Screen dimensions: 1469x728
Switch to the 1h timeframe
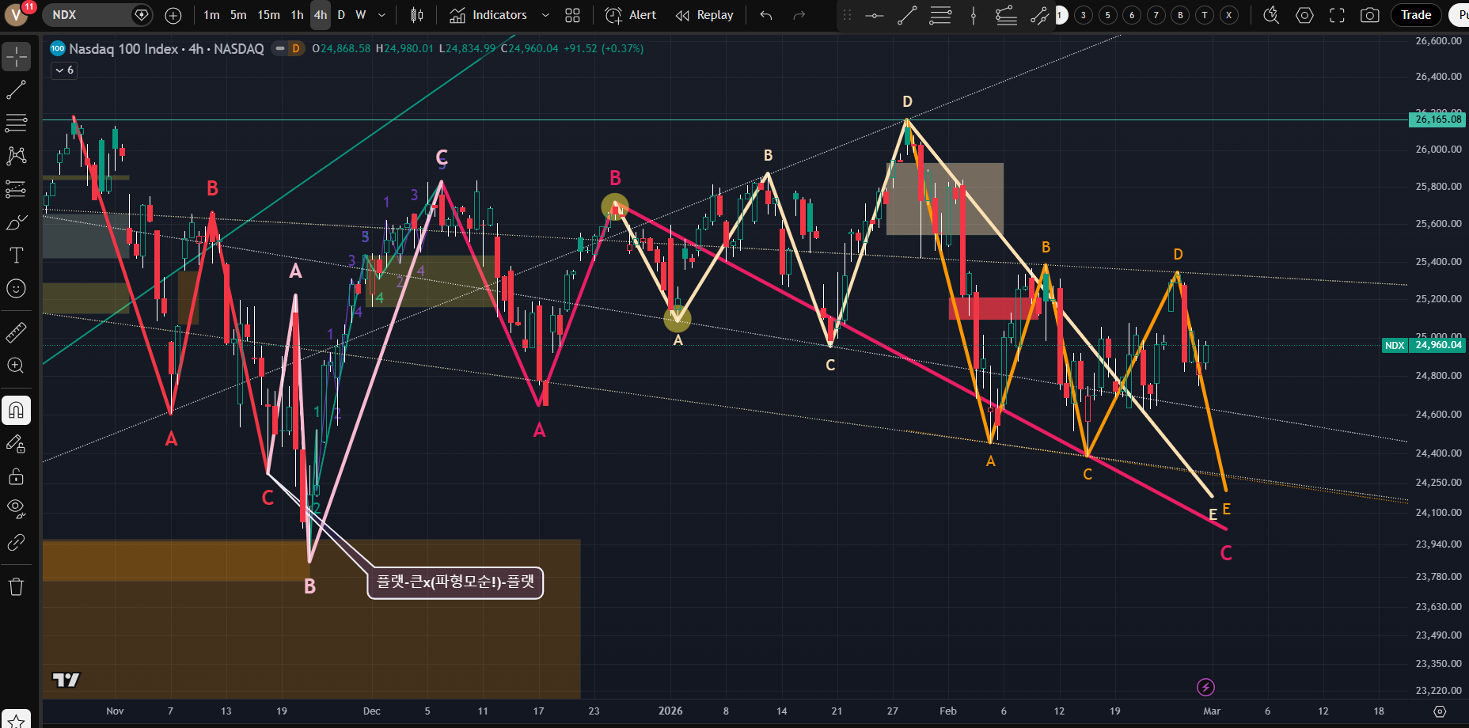pos(297,15)
